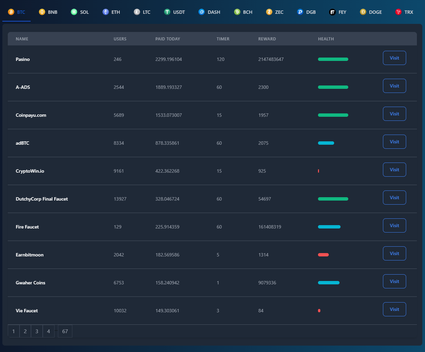This screenshot has height=352, width=425.
Task: Open the LTC tab label
Action: pyautogui.click(x=147, y=12)
